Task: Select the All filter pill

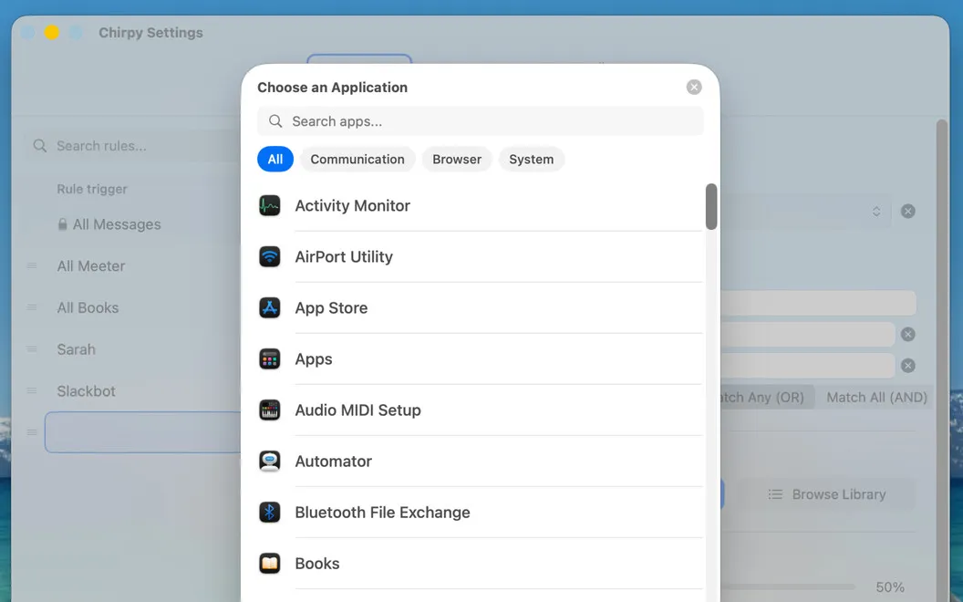Action: 275,159
